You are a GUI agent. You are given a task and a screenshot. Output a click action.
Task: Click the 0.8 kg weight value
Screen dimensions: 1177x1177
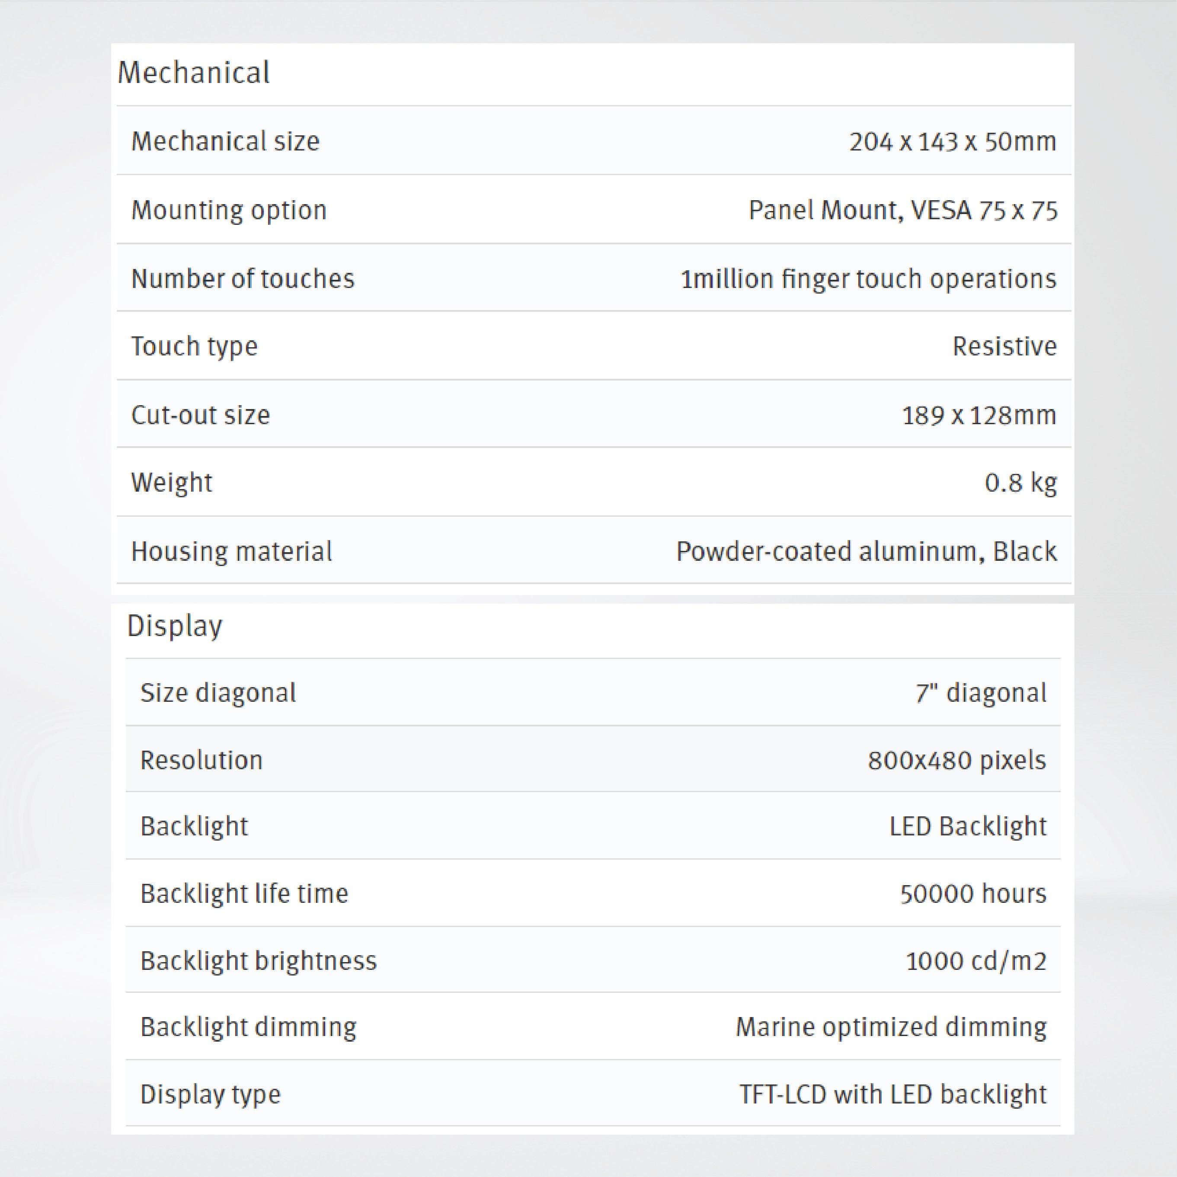(1020, 483)
